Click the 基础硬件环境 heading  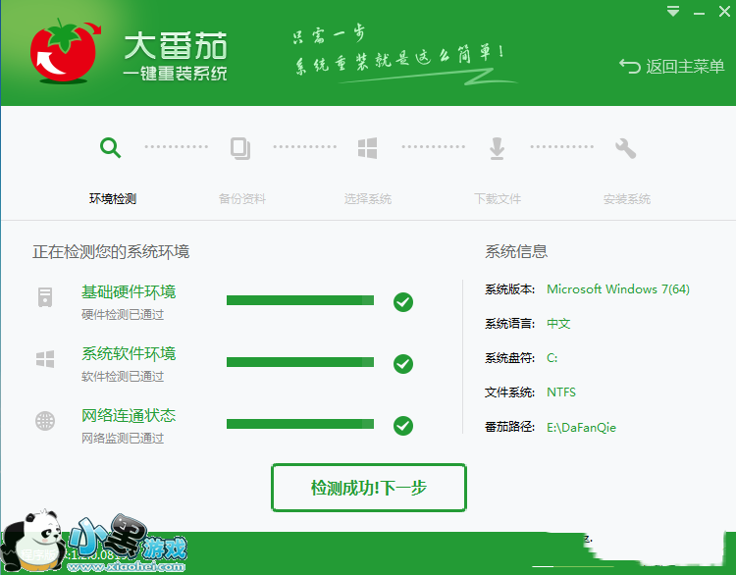coord(129,292)
